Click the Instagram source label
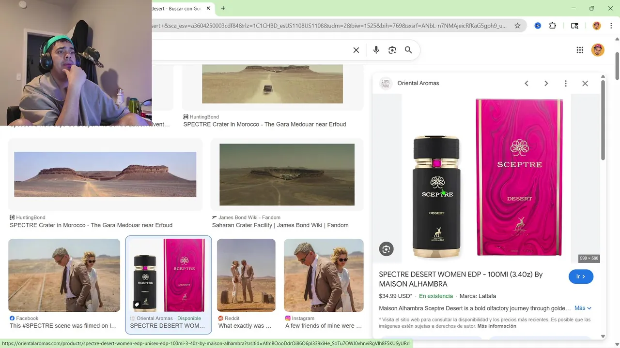 pyautogui.click(x=303, y=319)
